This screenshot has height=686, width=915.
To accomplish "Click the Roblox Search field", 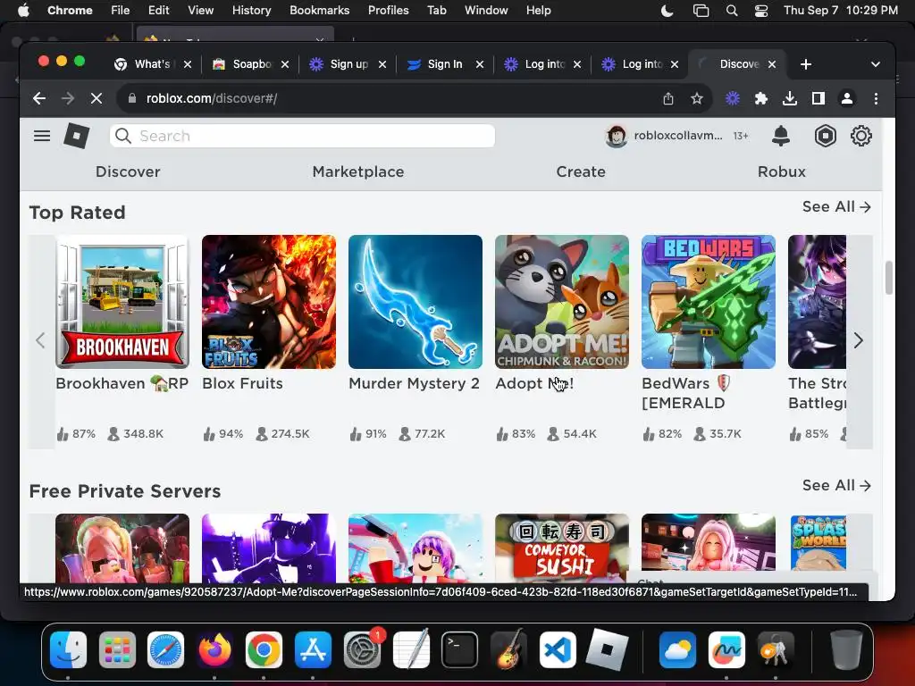I will point(302,136).
